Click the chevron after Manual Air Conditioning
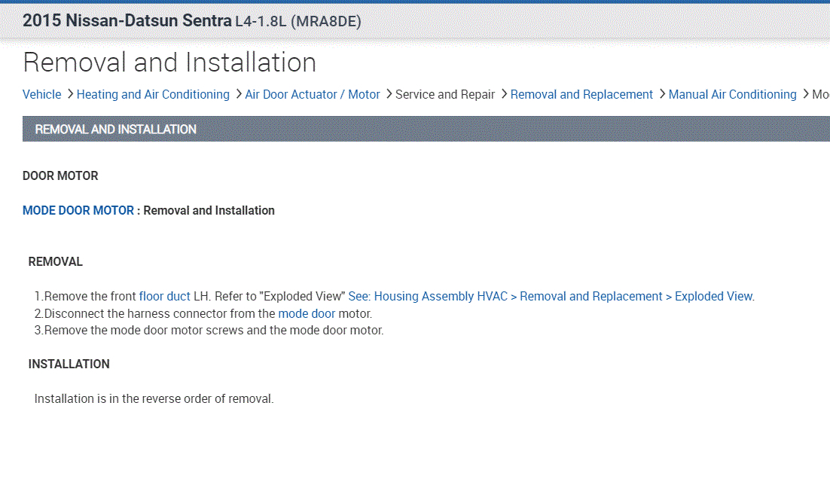 [x=804, y=94]
